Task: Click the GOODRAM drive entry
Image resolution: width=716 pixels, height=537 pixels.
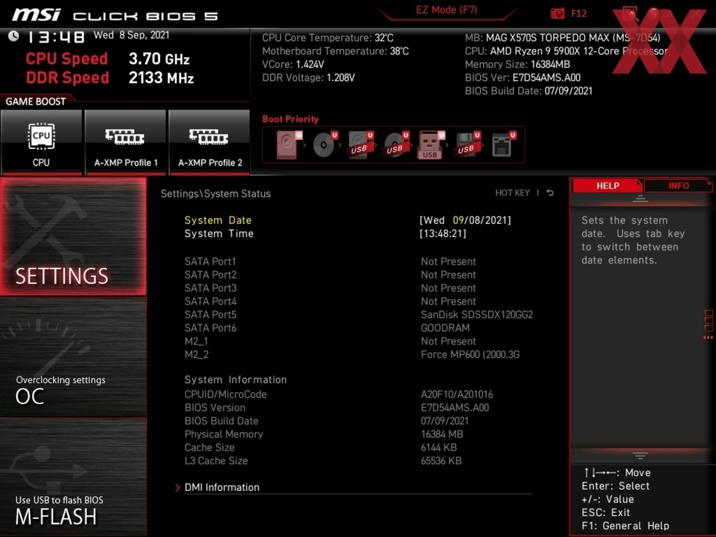Action: (x=445, y=328)
